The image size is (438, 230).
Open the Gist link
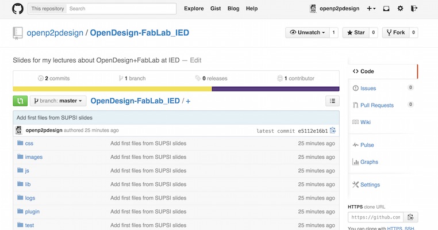click(x=216, y=9)
